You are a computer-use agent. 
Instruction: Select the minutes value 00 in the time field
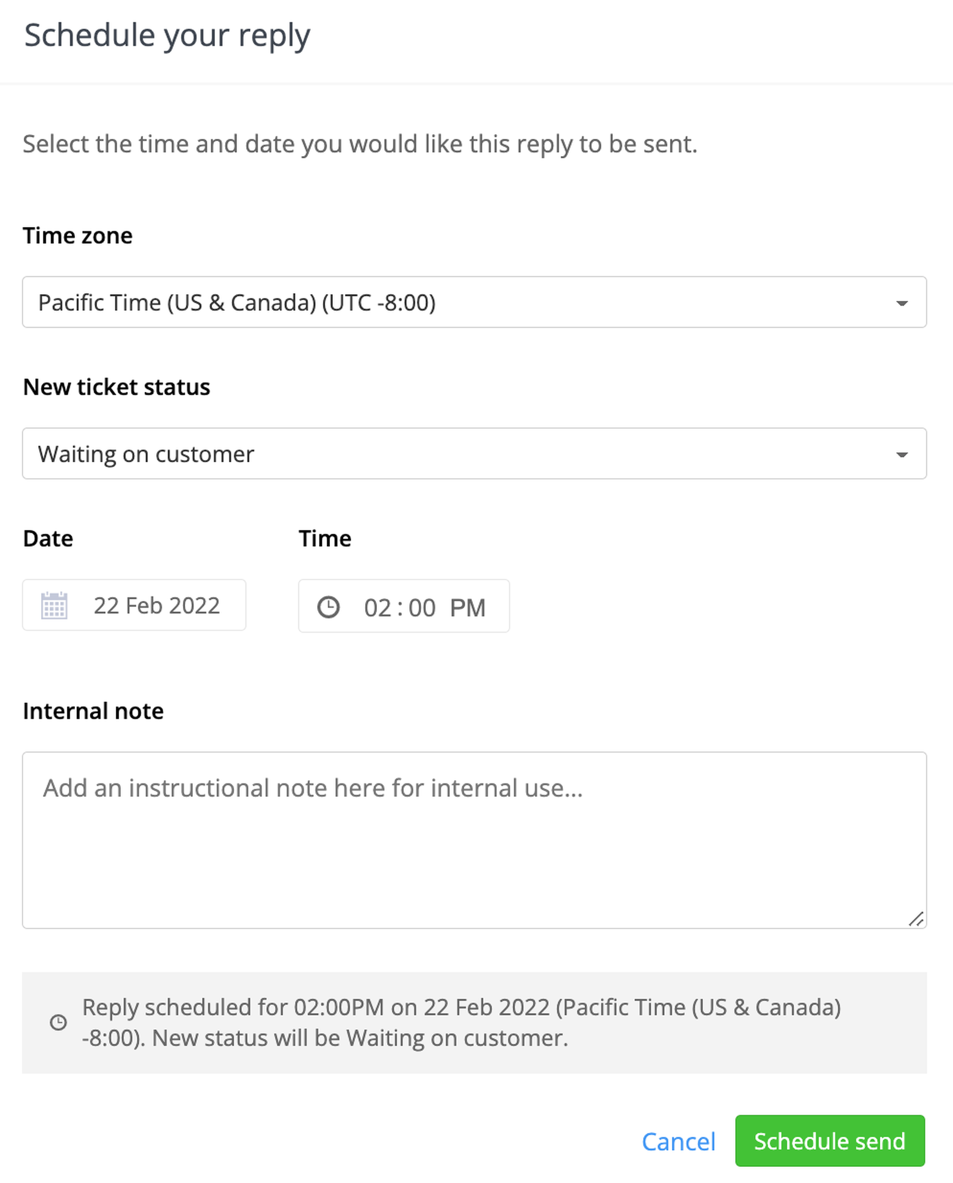coord(422,608)
